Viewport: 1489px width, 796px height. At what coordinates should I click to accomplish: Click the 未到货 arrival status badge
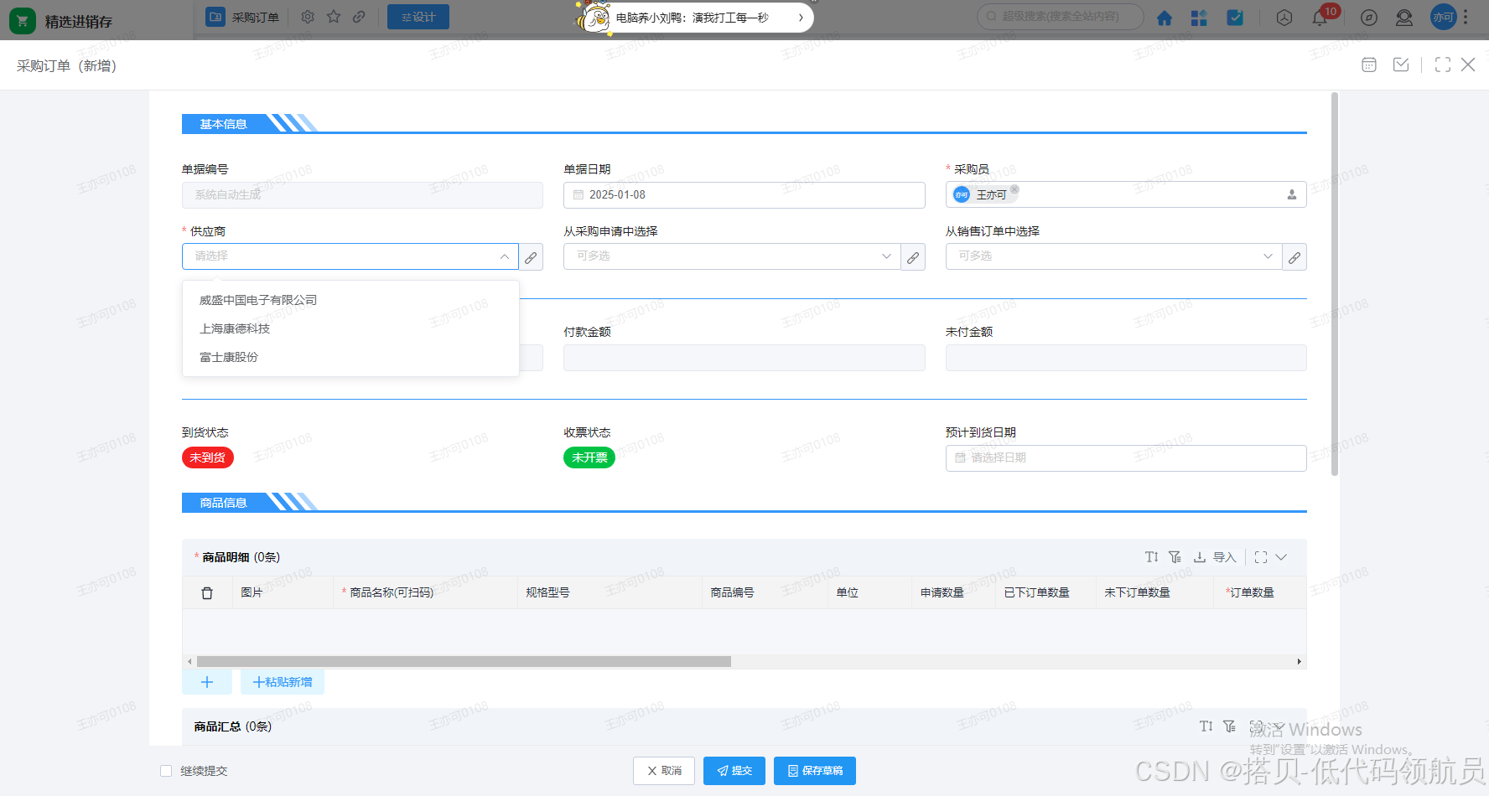click(207, 457)
